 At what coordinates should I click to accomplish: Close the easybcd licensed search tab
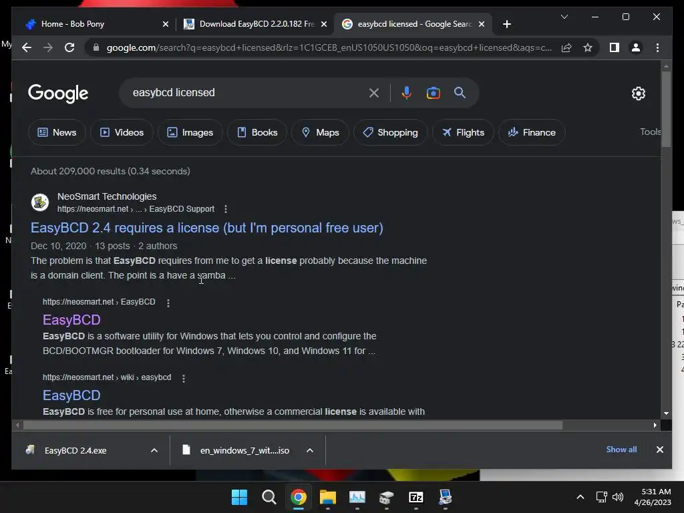[x=482, y=24]
